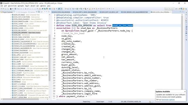
Task: Select ZMNMAZ in Project Explorer
Action: 17,82
